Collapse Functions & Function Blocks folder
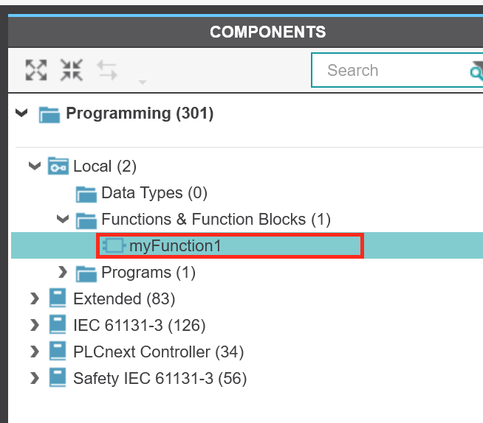483x423 pixels. coord(63,219)
